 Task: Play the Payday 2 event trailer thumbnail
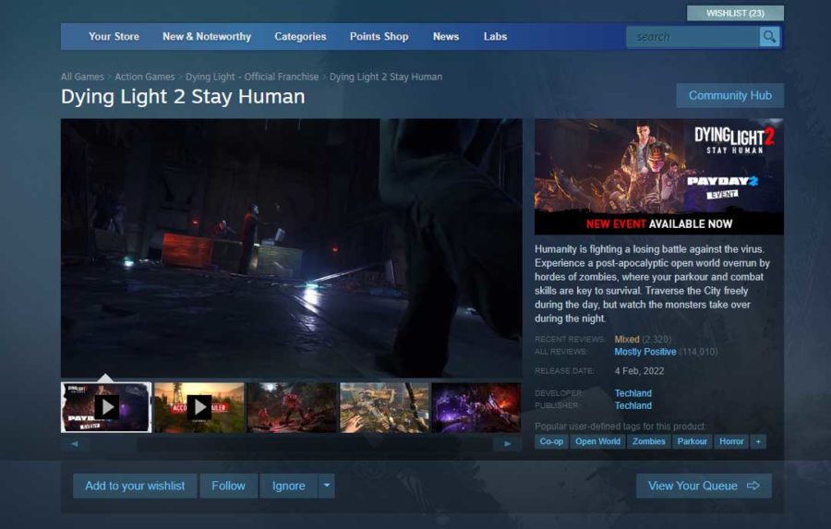pyautogui.click(x=106, y=407)
